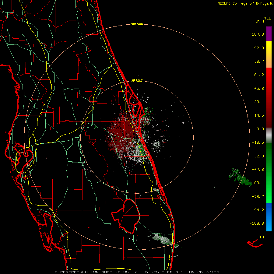
Task: Click the 45.6 velocity scale value
Action: pyautogui.click(x=259, y=88)
